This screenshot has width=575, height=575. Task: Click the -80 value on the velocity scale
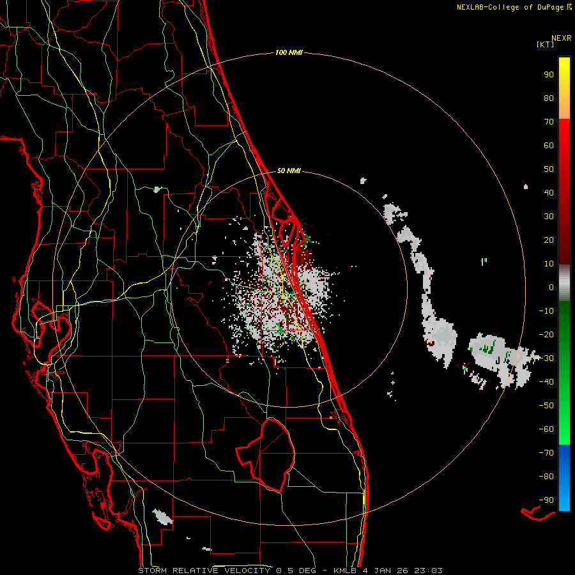click(x=546, y=477)
